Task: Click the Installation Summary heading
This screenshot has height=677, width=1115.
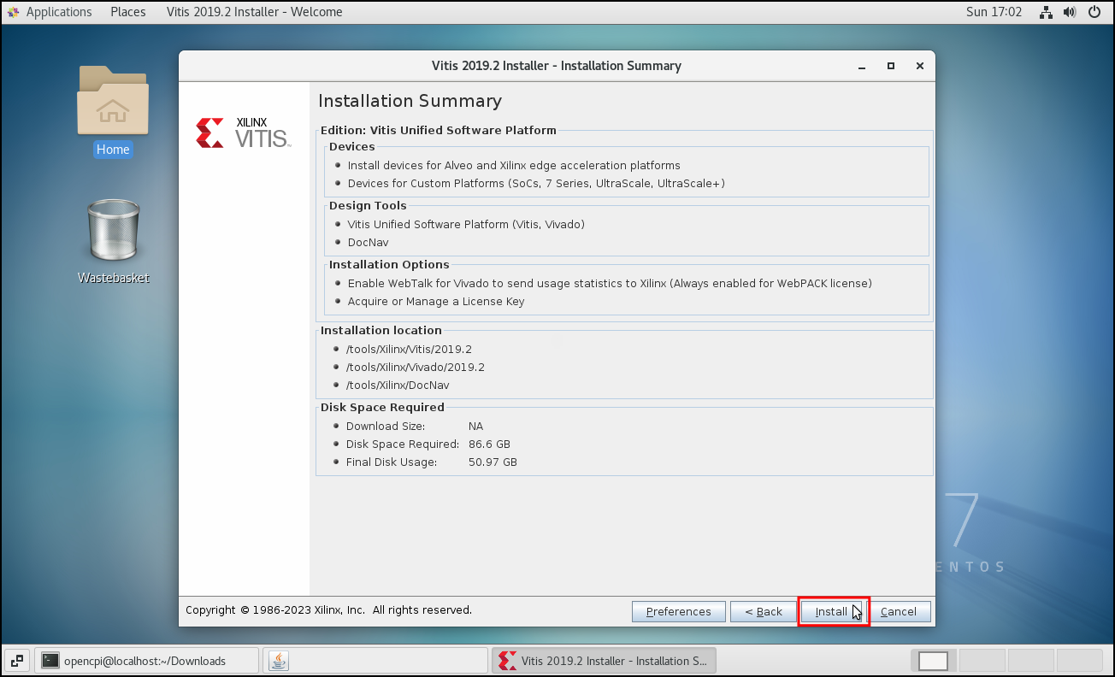Action: [x=410, y=101]
